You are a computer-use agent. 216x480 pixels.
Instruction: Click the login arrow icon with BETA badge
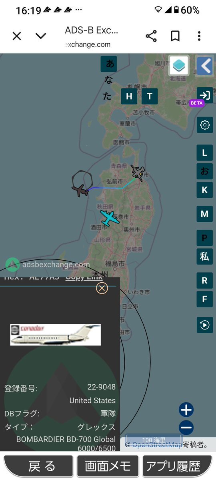pyautogui.click(x=205, y=95)
